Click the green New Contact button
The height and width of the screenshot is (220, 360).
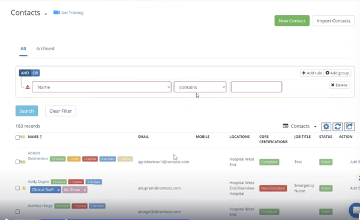pos(292,20)
